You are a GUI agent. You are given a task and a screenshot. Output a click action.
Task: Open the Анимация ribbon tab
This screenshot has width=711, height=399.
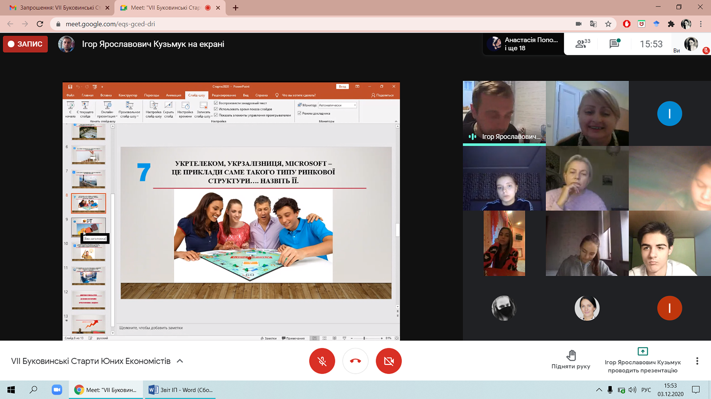click(174, 95)
